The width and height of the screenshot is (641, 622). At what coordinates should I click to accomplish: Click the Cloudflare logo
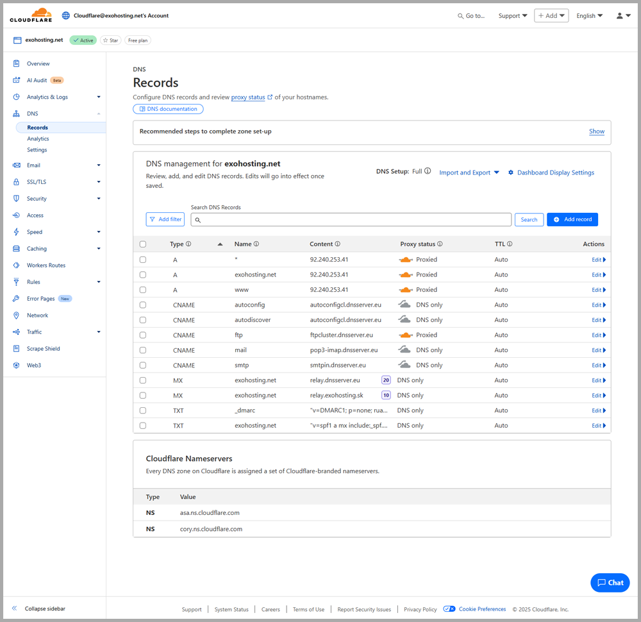pos(29,14)
